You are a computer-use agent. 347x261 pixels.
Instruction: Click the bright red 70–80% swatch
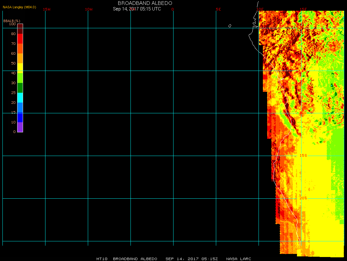20,39
